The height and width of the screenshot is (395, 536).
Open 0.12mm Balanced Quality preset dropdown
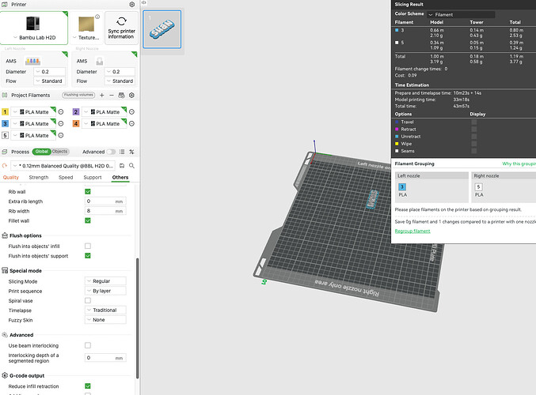pyautogui.click(x=63, y=166)
